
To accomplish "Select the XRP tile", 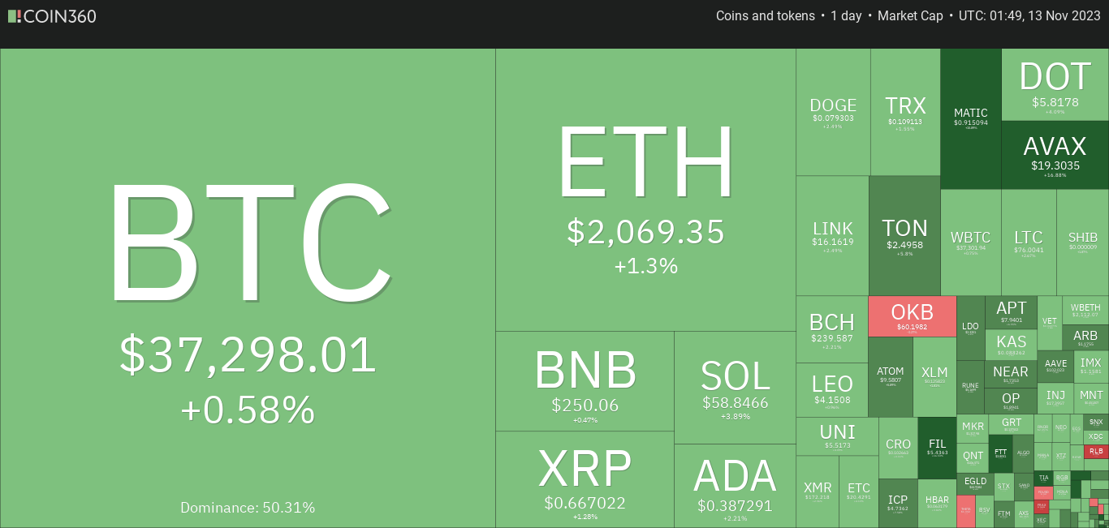I will pyautogui.click(x=585, y=479).
